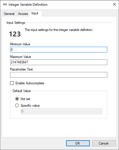Image resolution: width=119 pixels, height=150 pixels.
Task: Switch to the General tab
Action: click(x=9, y=14)
